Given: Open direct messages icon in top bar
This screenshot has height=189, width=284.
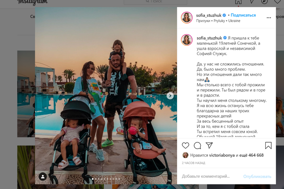Looking at the screenshot, I should click(x=252, y=2).
